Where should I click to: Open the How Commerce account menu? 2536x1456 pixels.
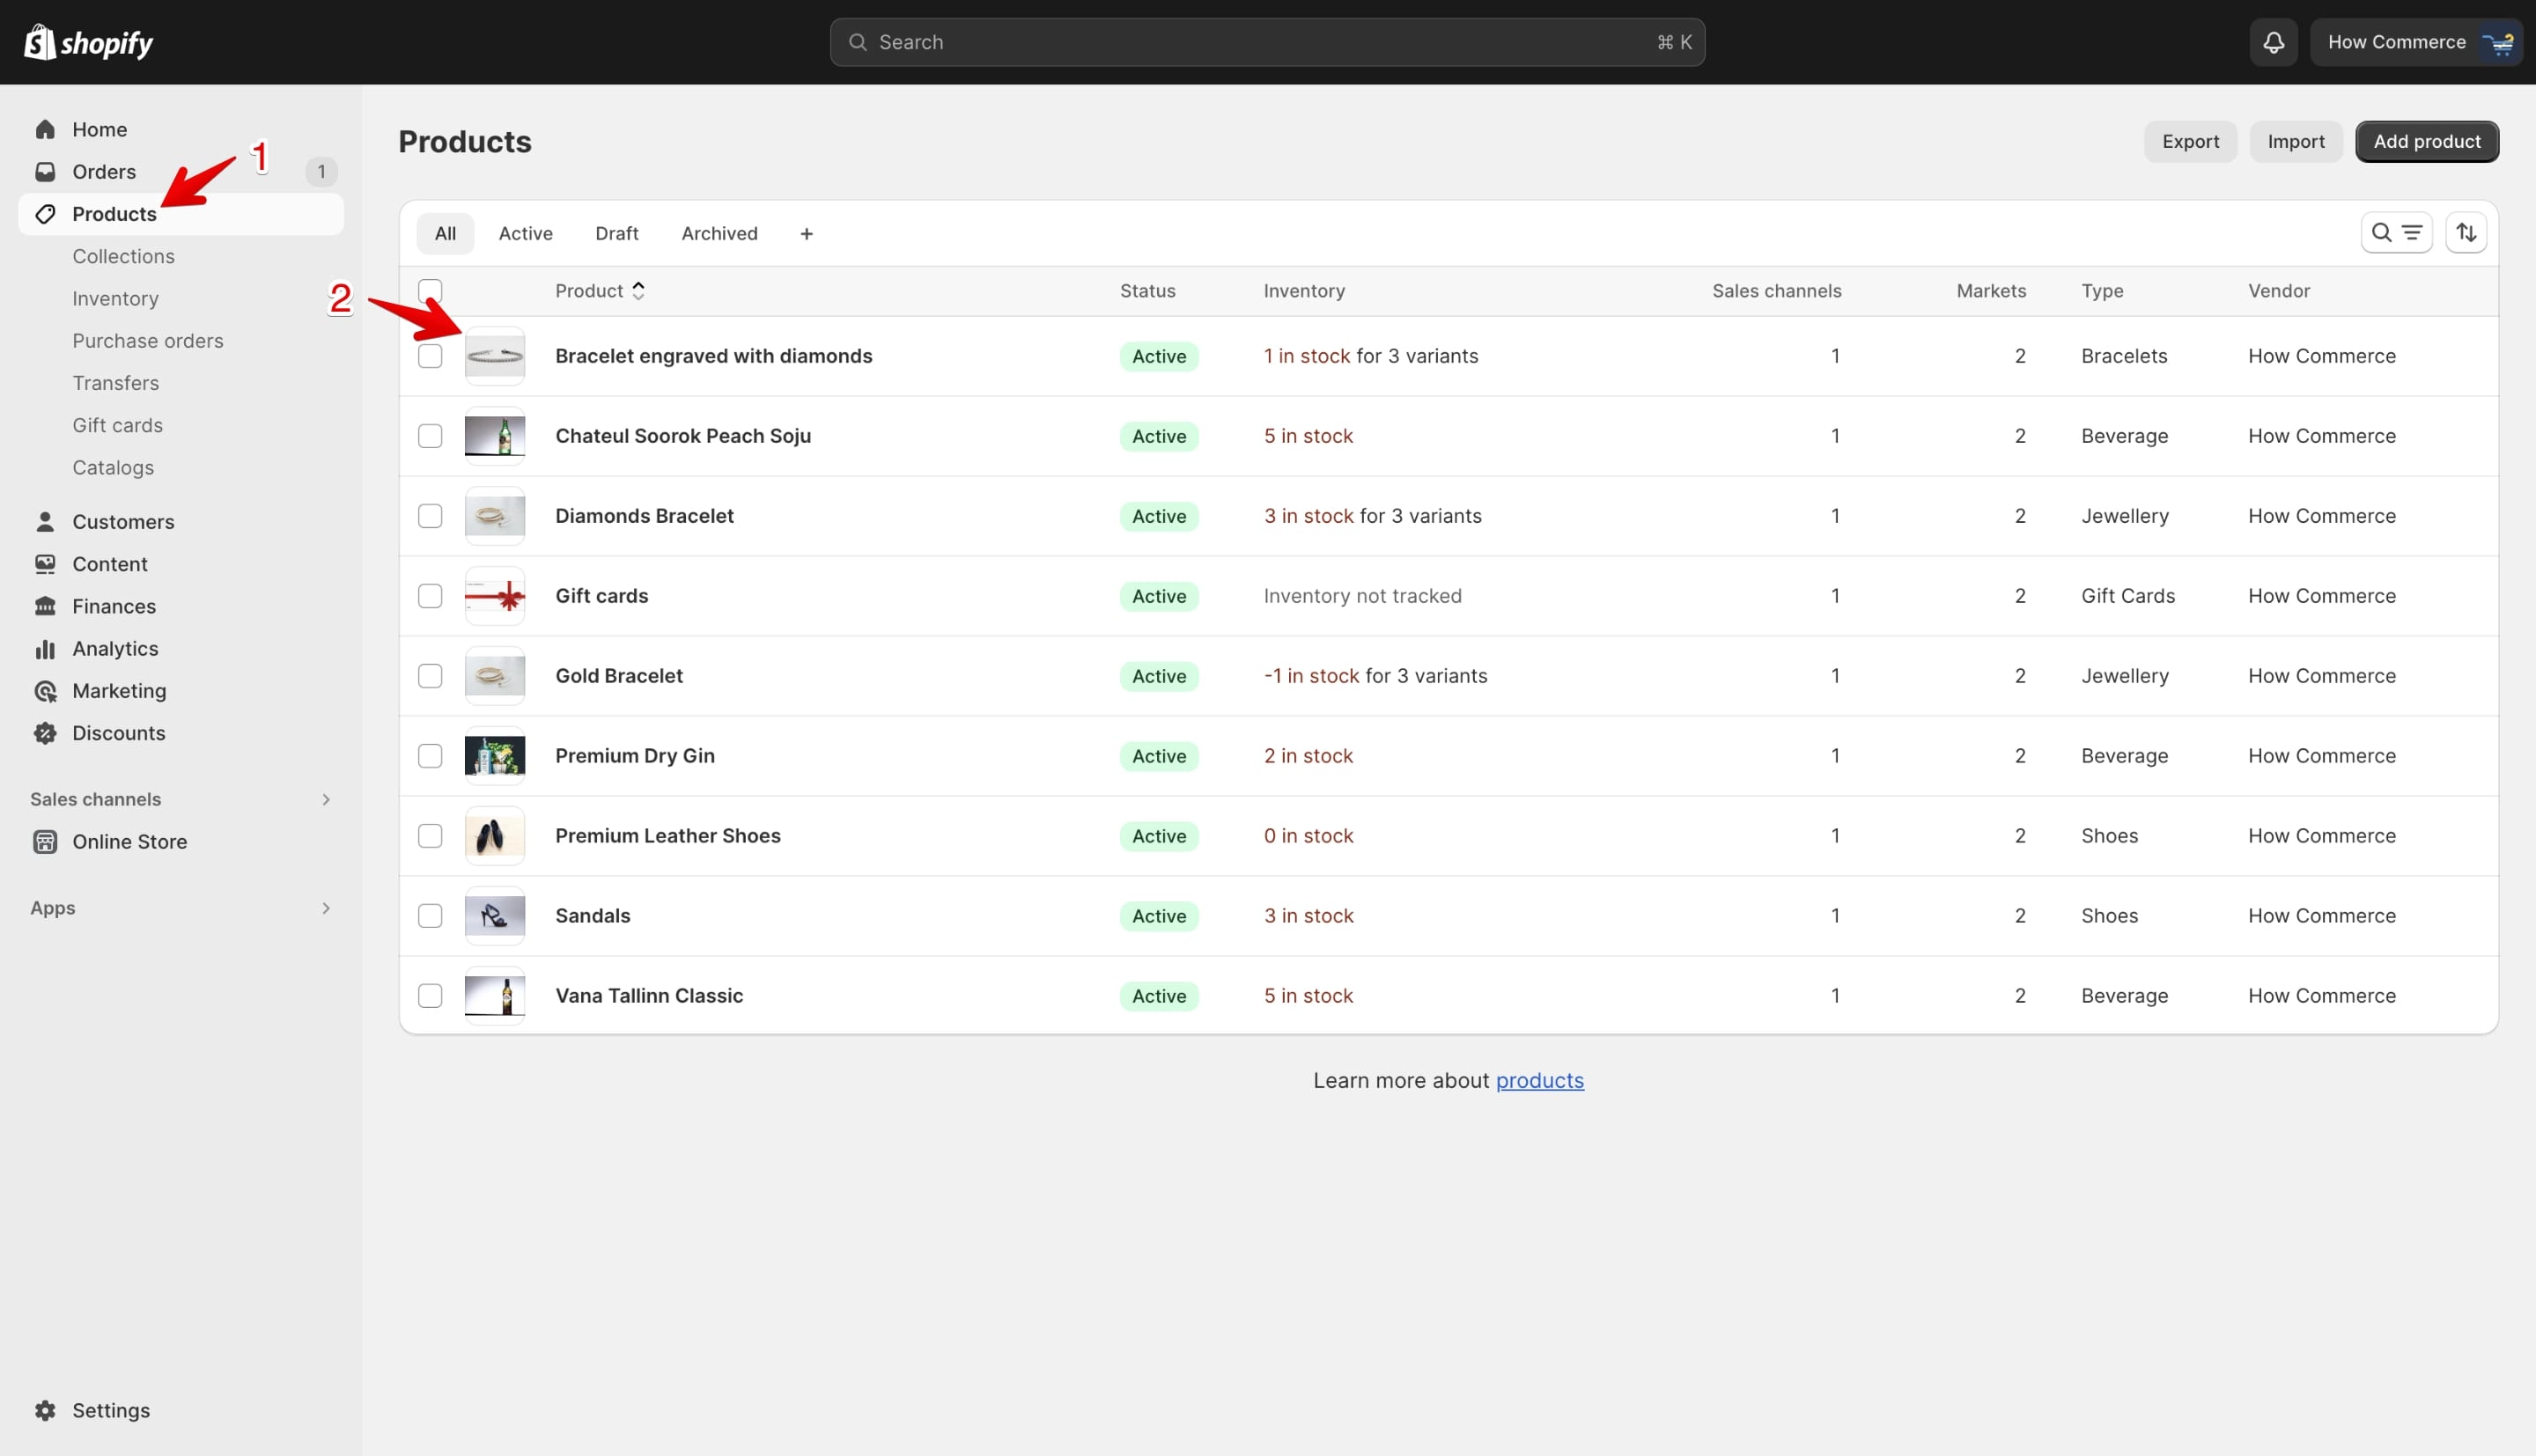coord(2415,42)
